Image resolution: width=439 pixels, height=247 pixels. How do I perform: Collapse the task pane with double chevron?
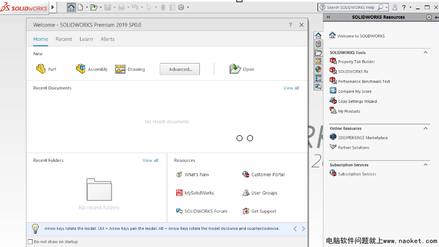tap(329, 17)
